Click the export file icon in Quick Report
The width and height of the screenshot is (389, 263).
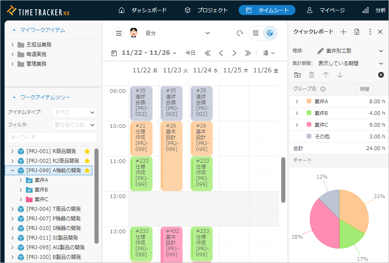click(x=357, y=32)
